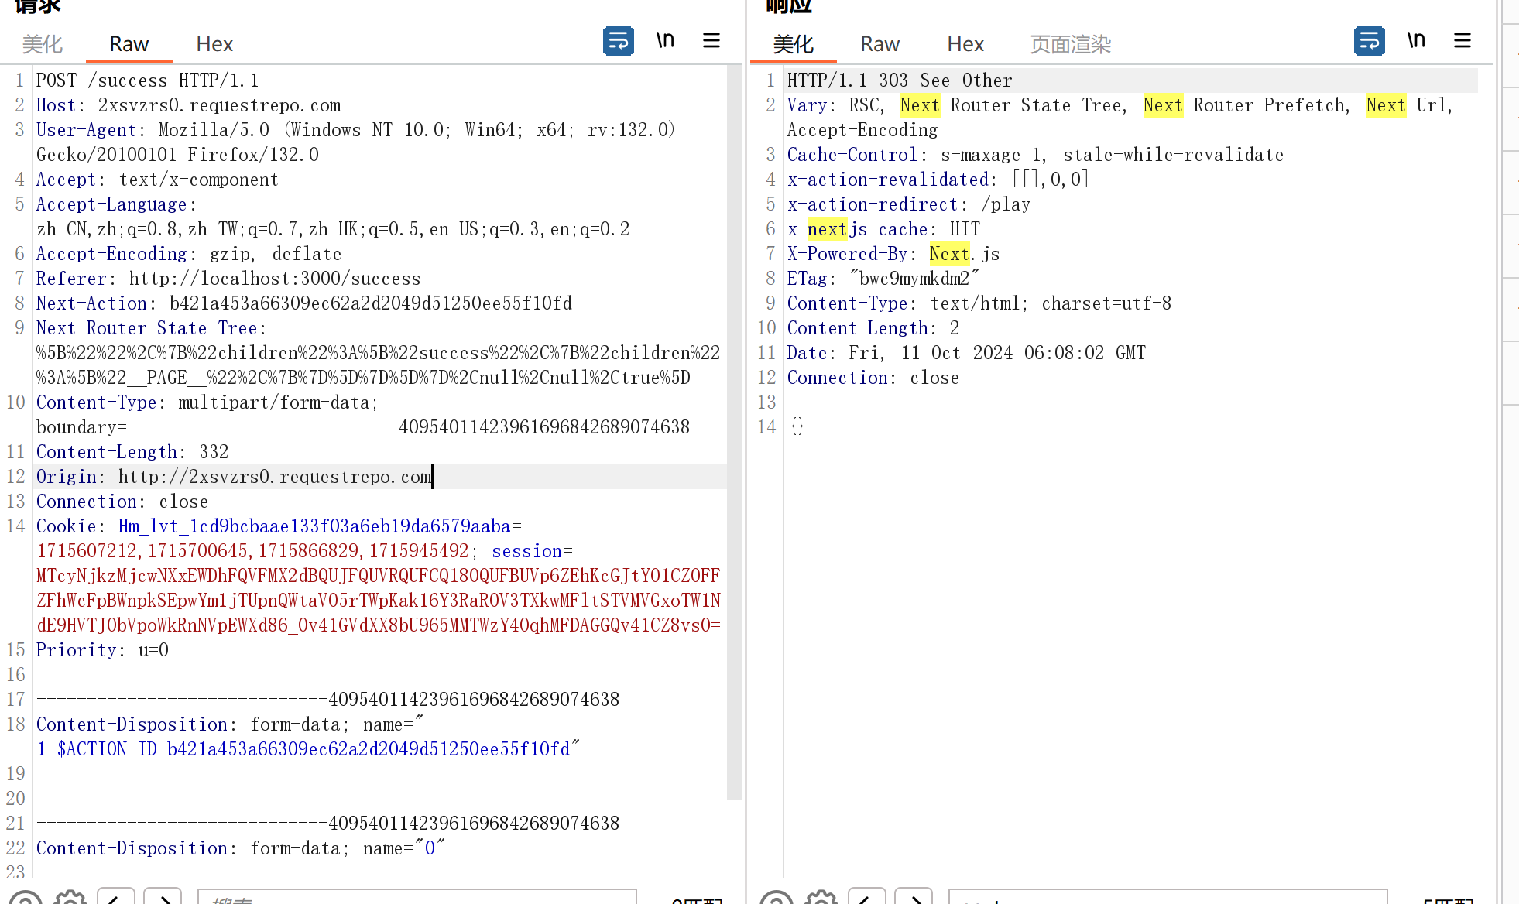
Task: Click the 'HTTP/1.1 303 See Other' status line
Action: (900, 80)
